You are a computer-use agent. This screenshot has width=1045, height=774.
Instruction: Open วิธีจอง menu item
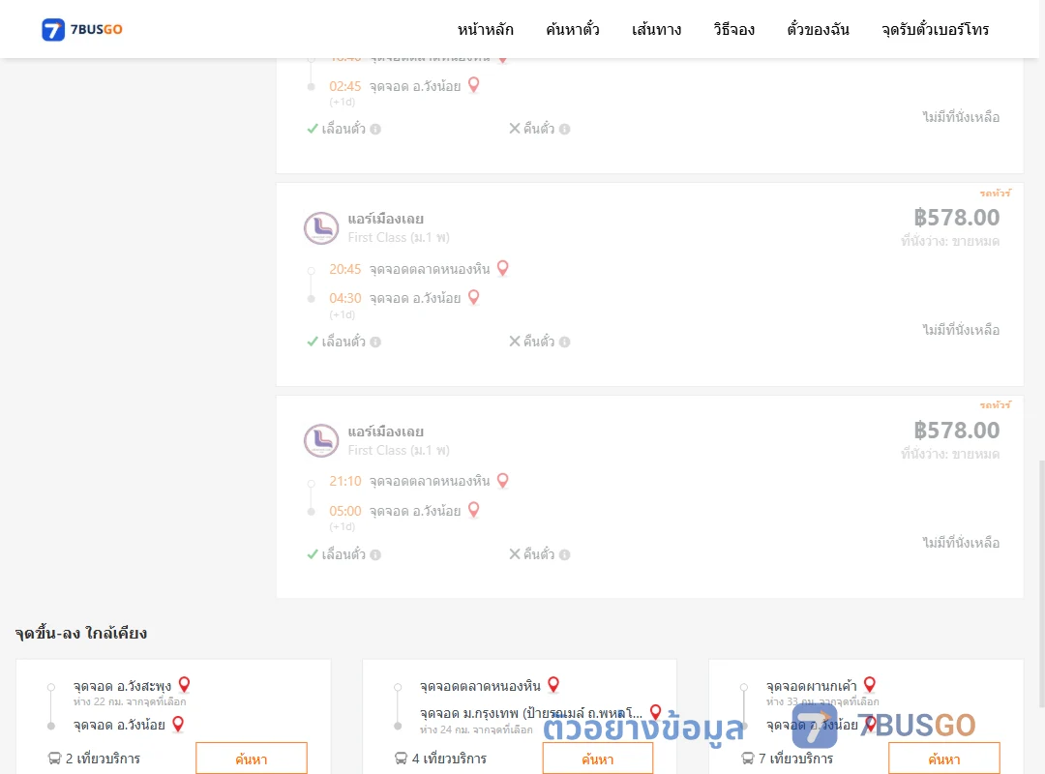point(733,29)
